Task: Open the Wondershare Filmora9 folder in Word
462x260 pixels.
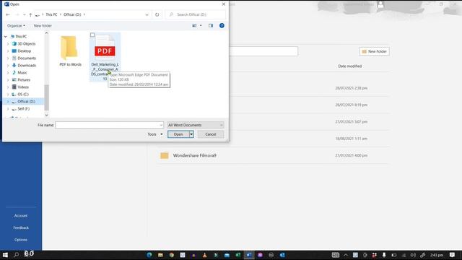Action: pos(194,155)
